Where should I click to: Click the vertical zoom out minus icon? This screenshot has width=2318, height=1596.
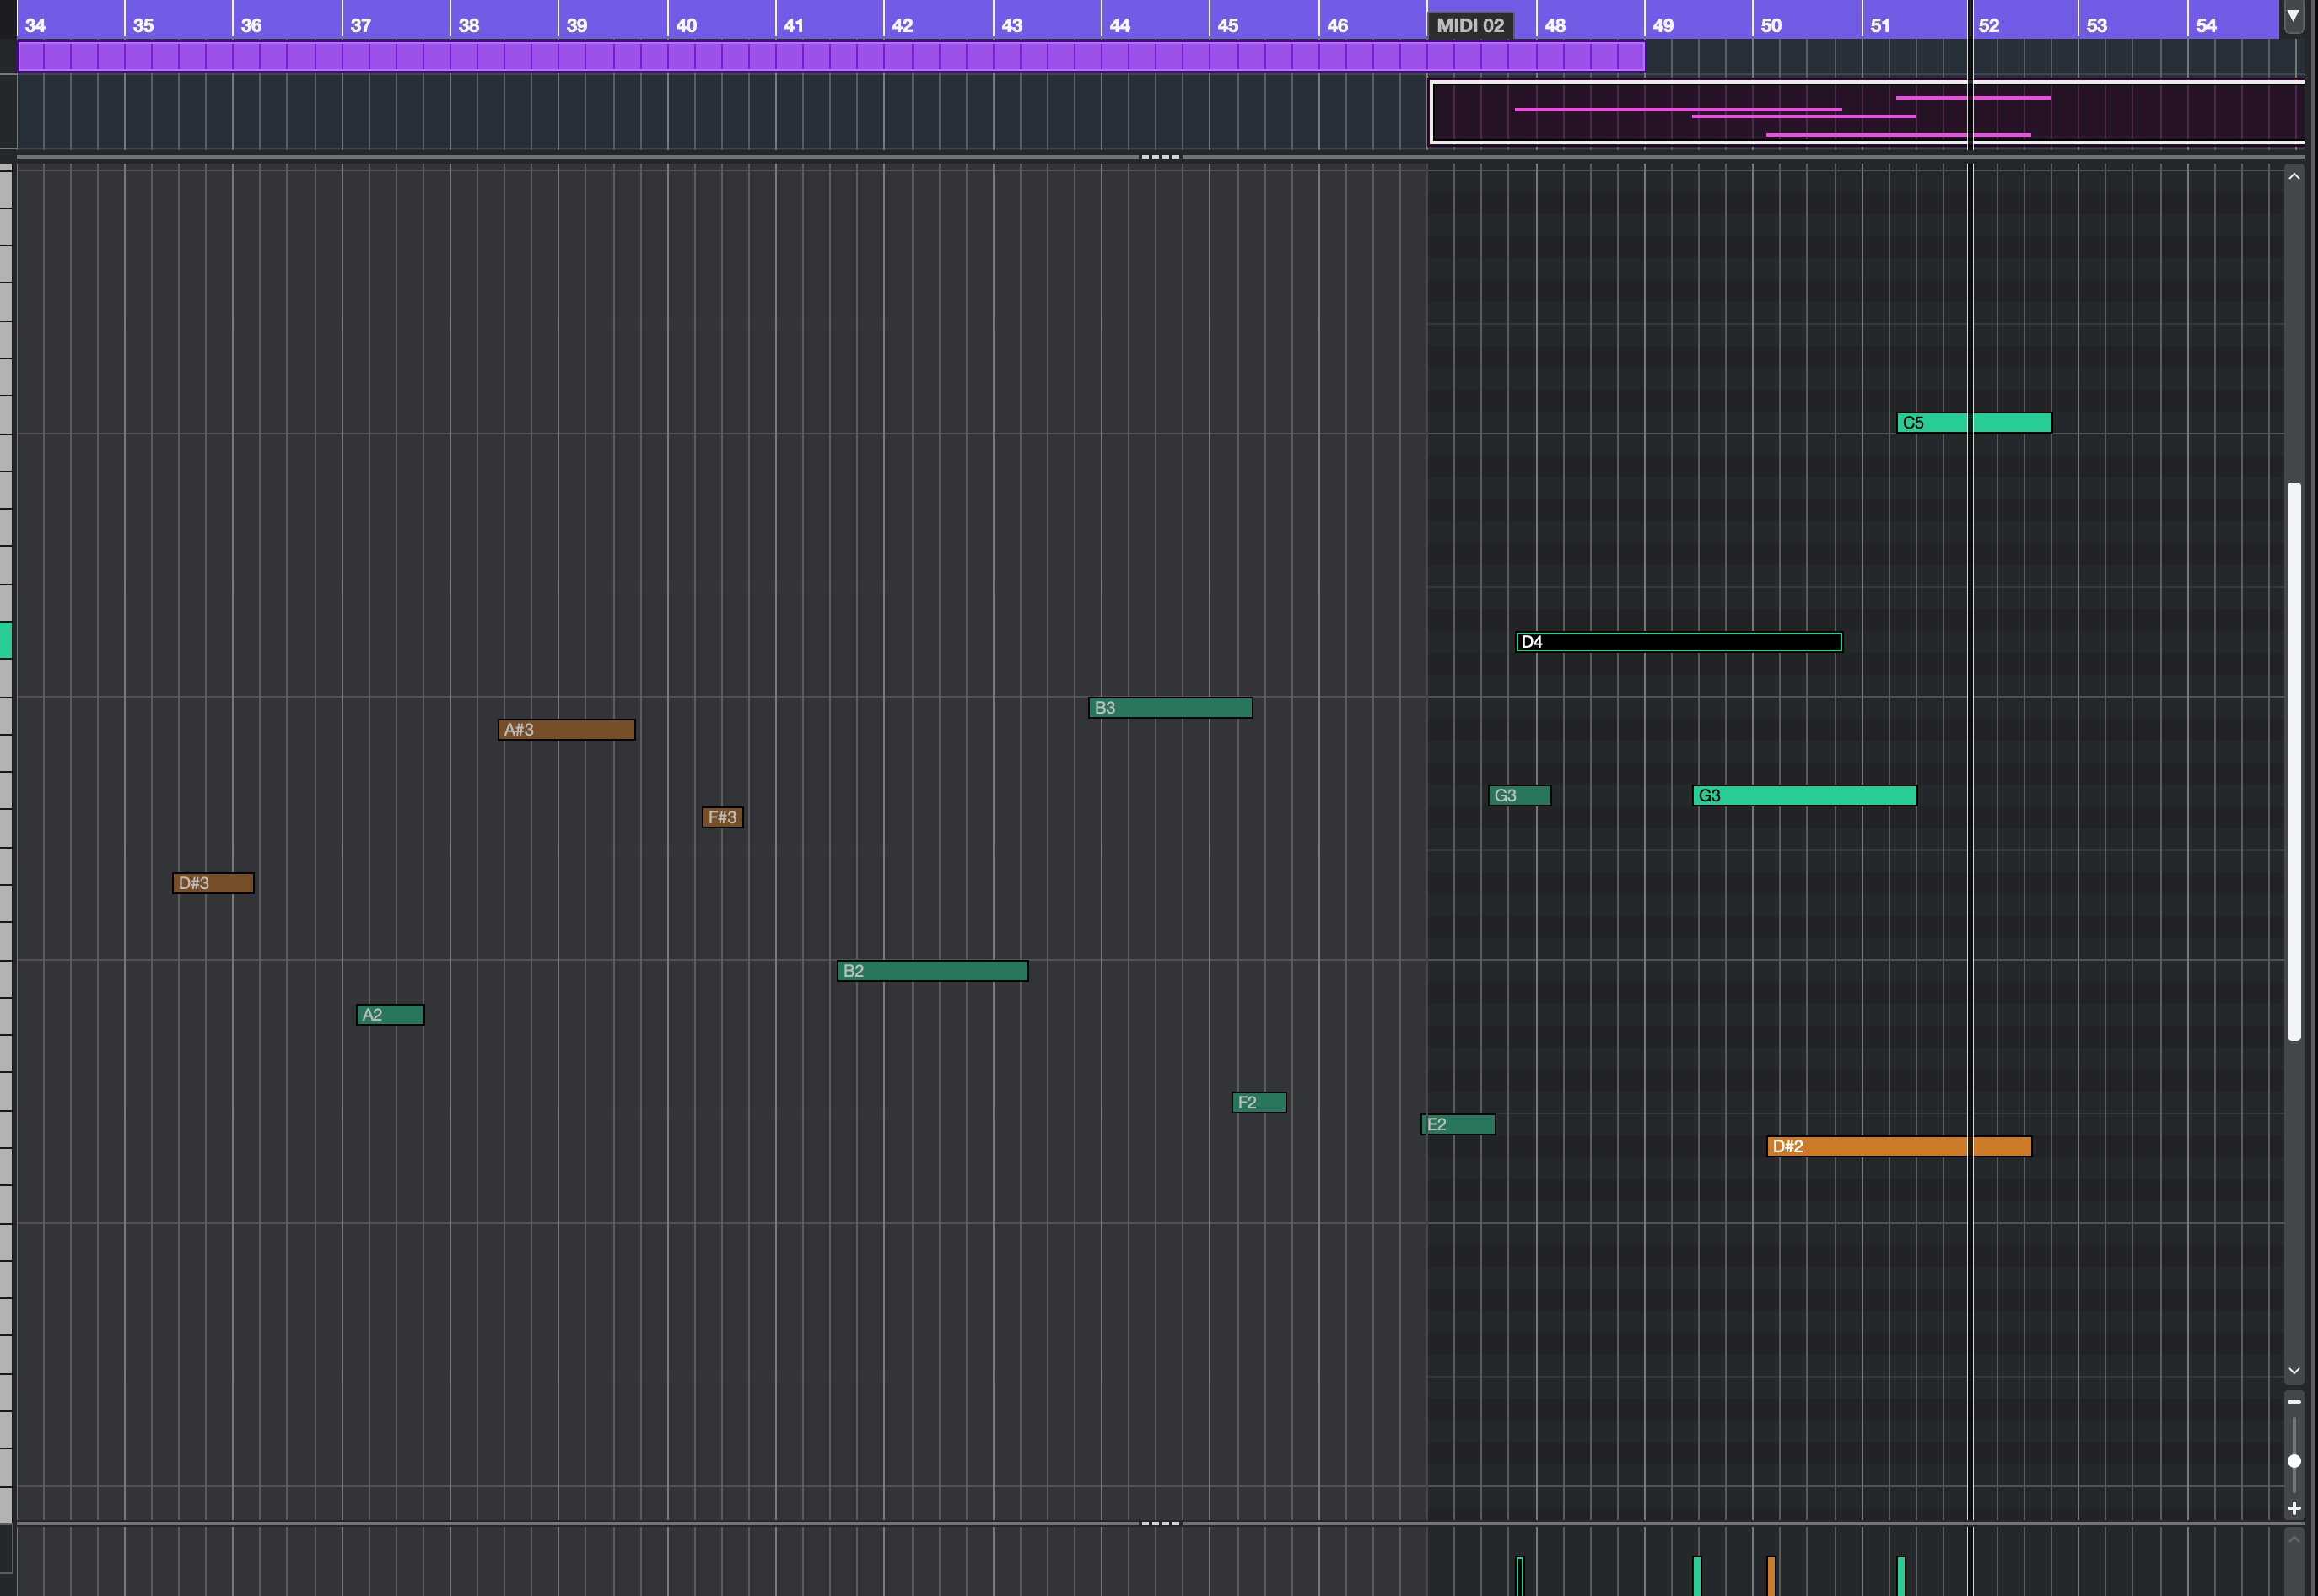click(2294, 1401)
